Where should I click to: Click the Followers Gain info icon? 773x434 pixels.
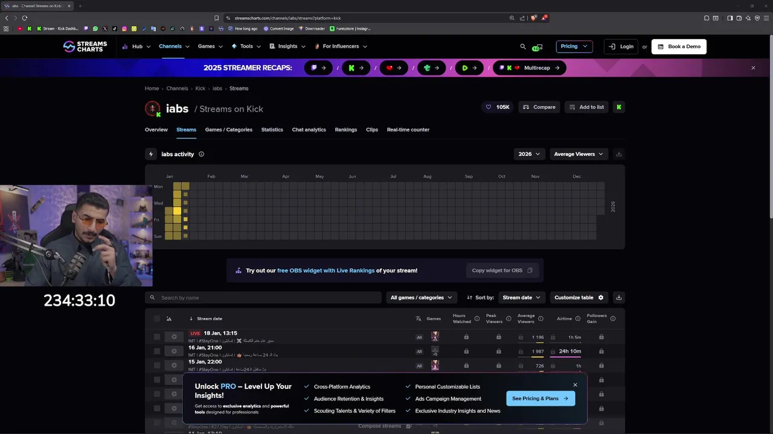613,318
